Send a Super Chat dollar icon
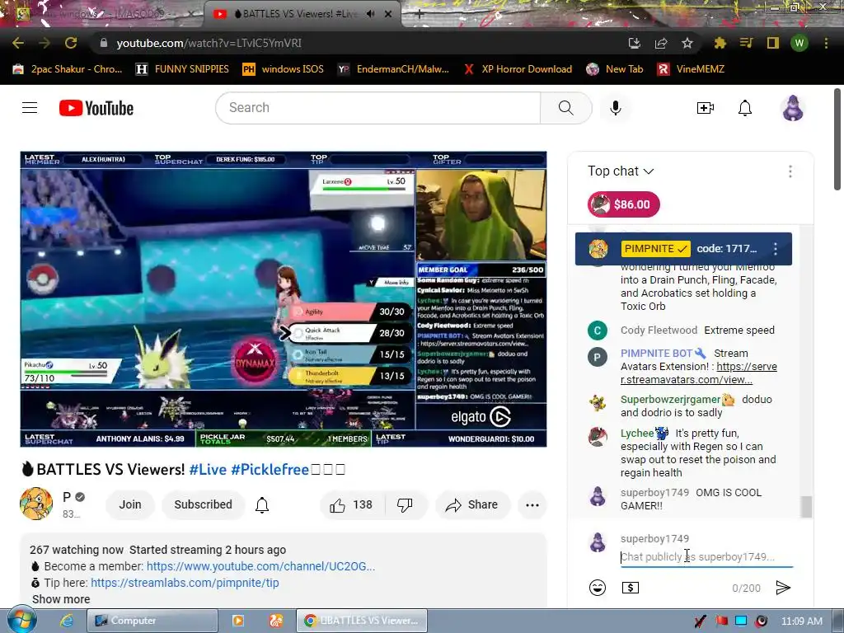The height and width of the screenshot is (633, 844). pyautogui.click(x=631, y=588)
